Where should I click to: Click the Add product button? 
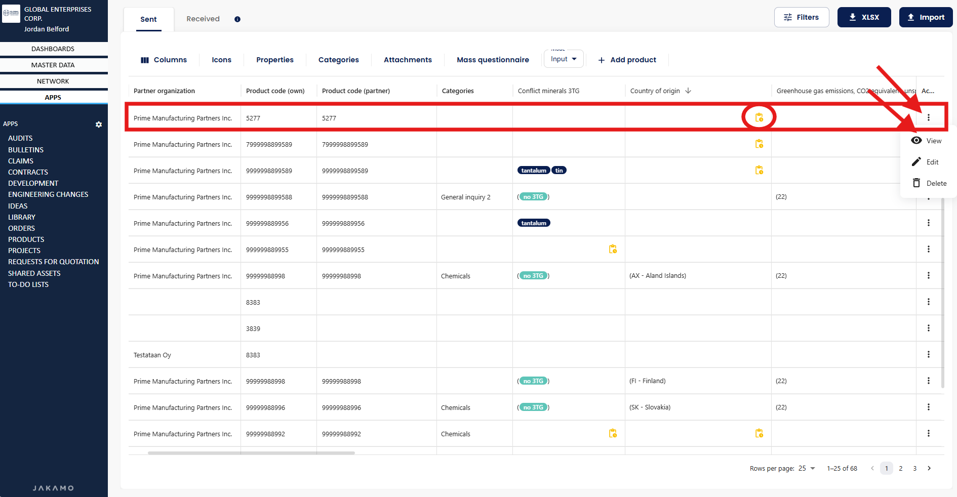click(x=627, y=60)
